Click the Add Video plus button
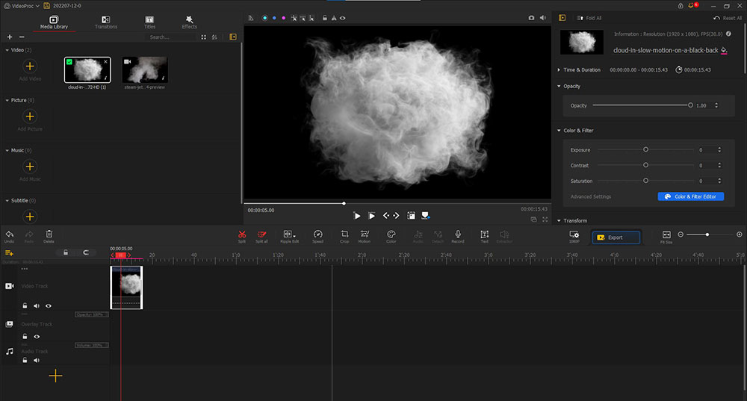747x401 pixels. [x=30, y=66]
